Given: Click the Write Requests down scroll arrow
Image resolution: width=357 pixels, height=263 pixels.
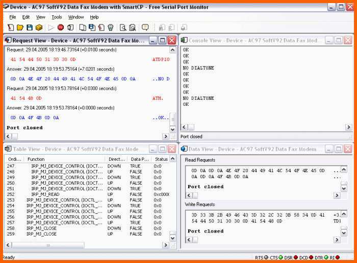Looking at the screenshot, I should [344, 233].
